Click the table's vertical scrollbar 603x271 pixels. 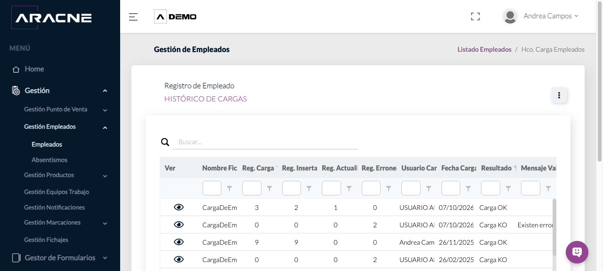pyautogui.click(x=554, y=227)
